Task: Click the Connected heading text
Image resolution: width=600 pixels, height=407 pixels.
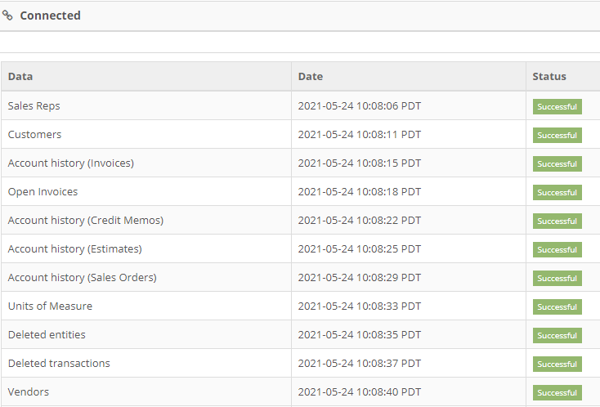Action: [x=50, y=16]
